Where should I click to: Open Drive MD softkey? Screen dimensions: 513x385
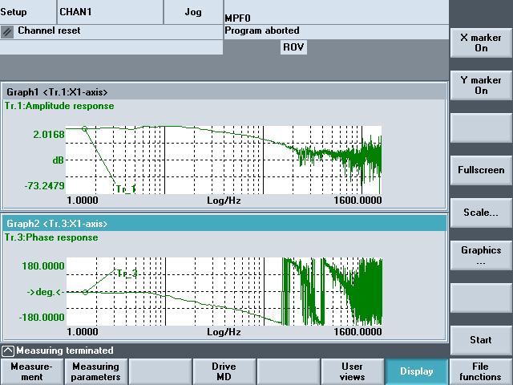click(x=224, y=371)
